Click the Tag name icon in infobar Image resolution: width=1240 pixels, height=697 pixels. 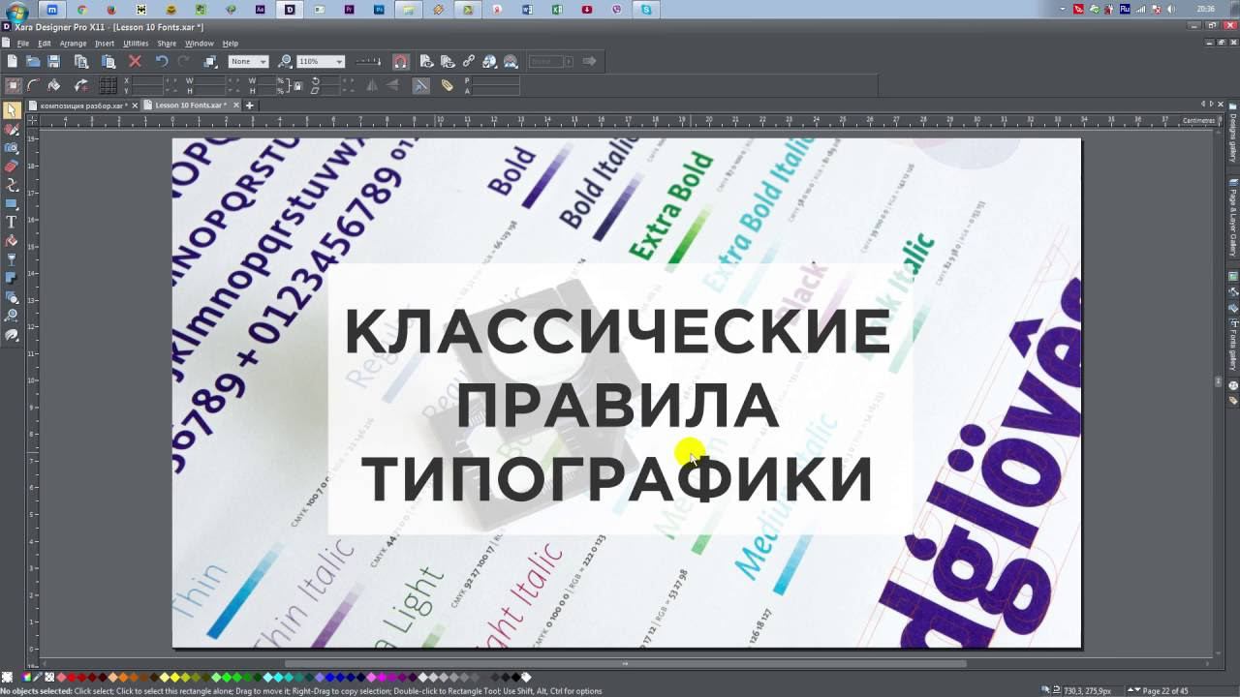coord(447,85)
